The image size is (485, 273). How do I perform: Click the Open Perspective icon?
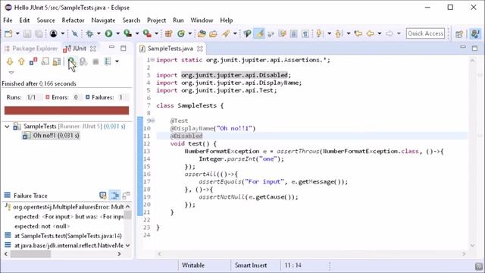459,33
